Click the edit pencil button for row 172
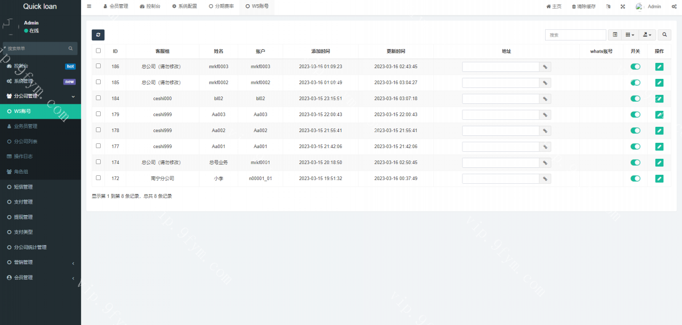682x325 pixels. coord(659,178)
